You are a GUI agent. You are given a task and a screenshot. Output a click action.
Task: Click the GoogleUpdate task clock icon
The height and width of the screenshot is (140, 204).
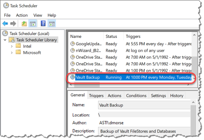[73, 44]
